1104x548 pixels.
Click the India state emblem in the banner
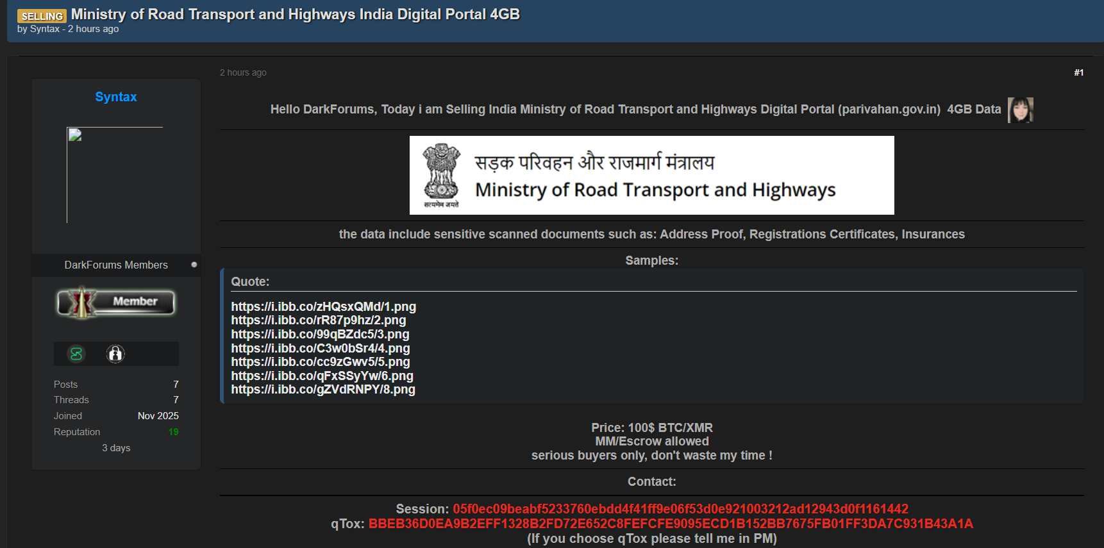click(x=441, y=175)
